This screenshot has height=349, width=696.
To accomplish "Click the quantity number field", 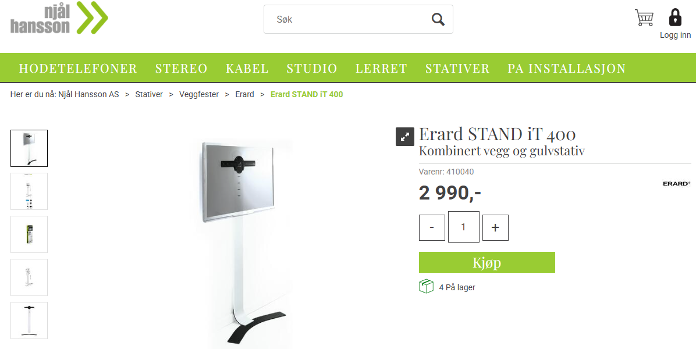I will click(x=463, y=227).
